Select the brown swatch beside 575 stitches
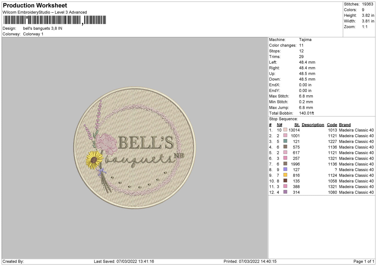 pyautogui.click(x=285, y=147)
